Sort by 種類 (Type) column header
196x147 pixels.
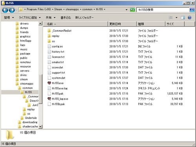151,24
